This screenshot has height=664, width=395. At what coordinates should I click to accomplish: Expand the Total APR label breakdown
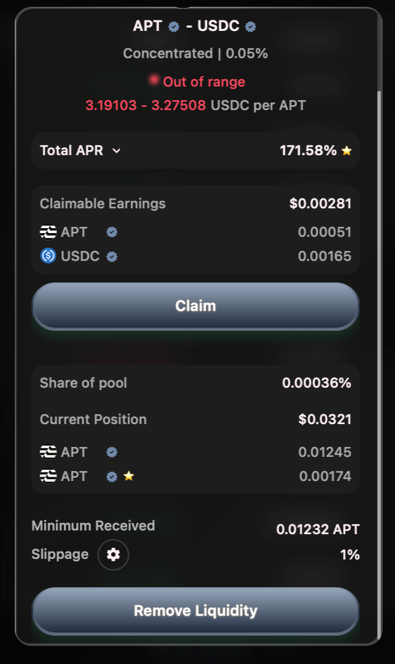coord(71,150)
